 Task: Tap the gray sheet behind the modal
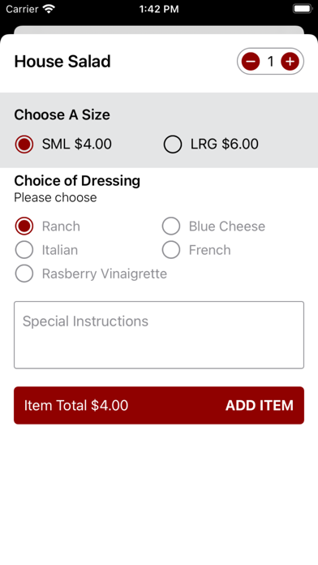159,29
